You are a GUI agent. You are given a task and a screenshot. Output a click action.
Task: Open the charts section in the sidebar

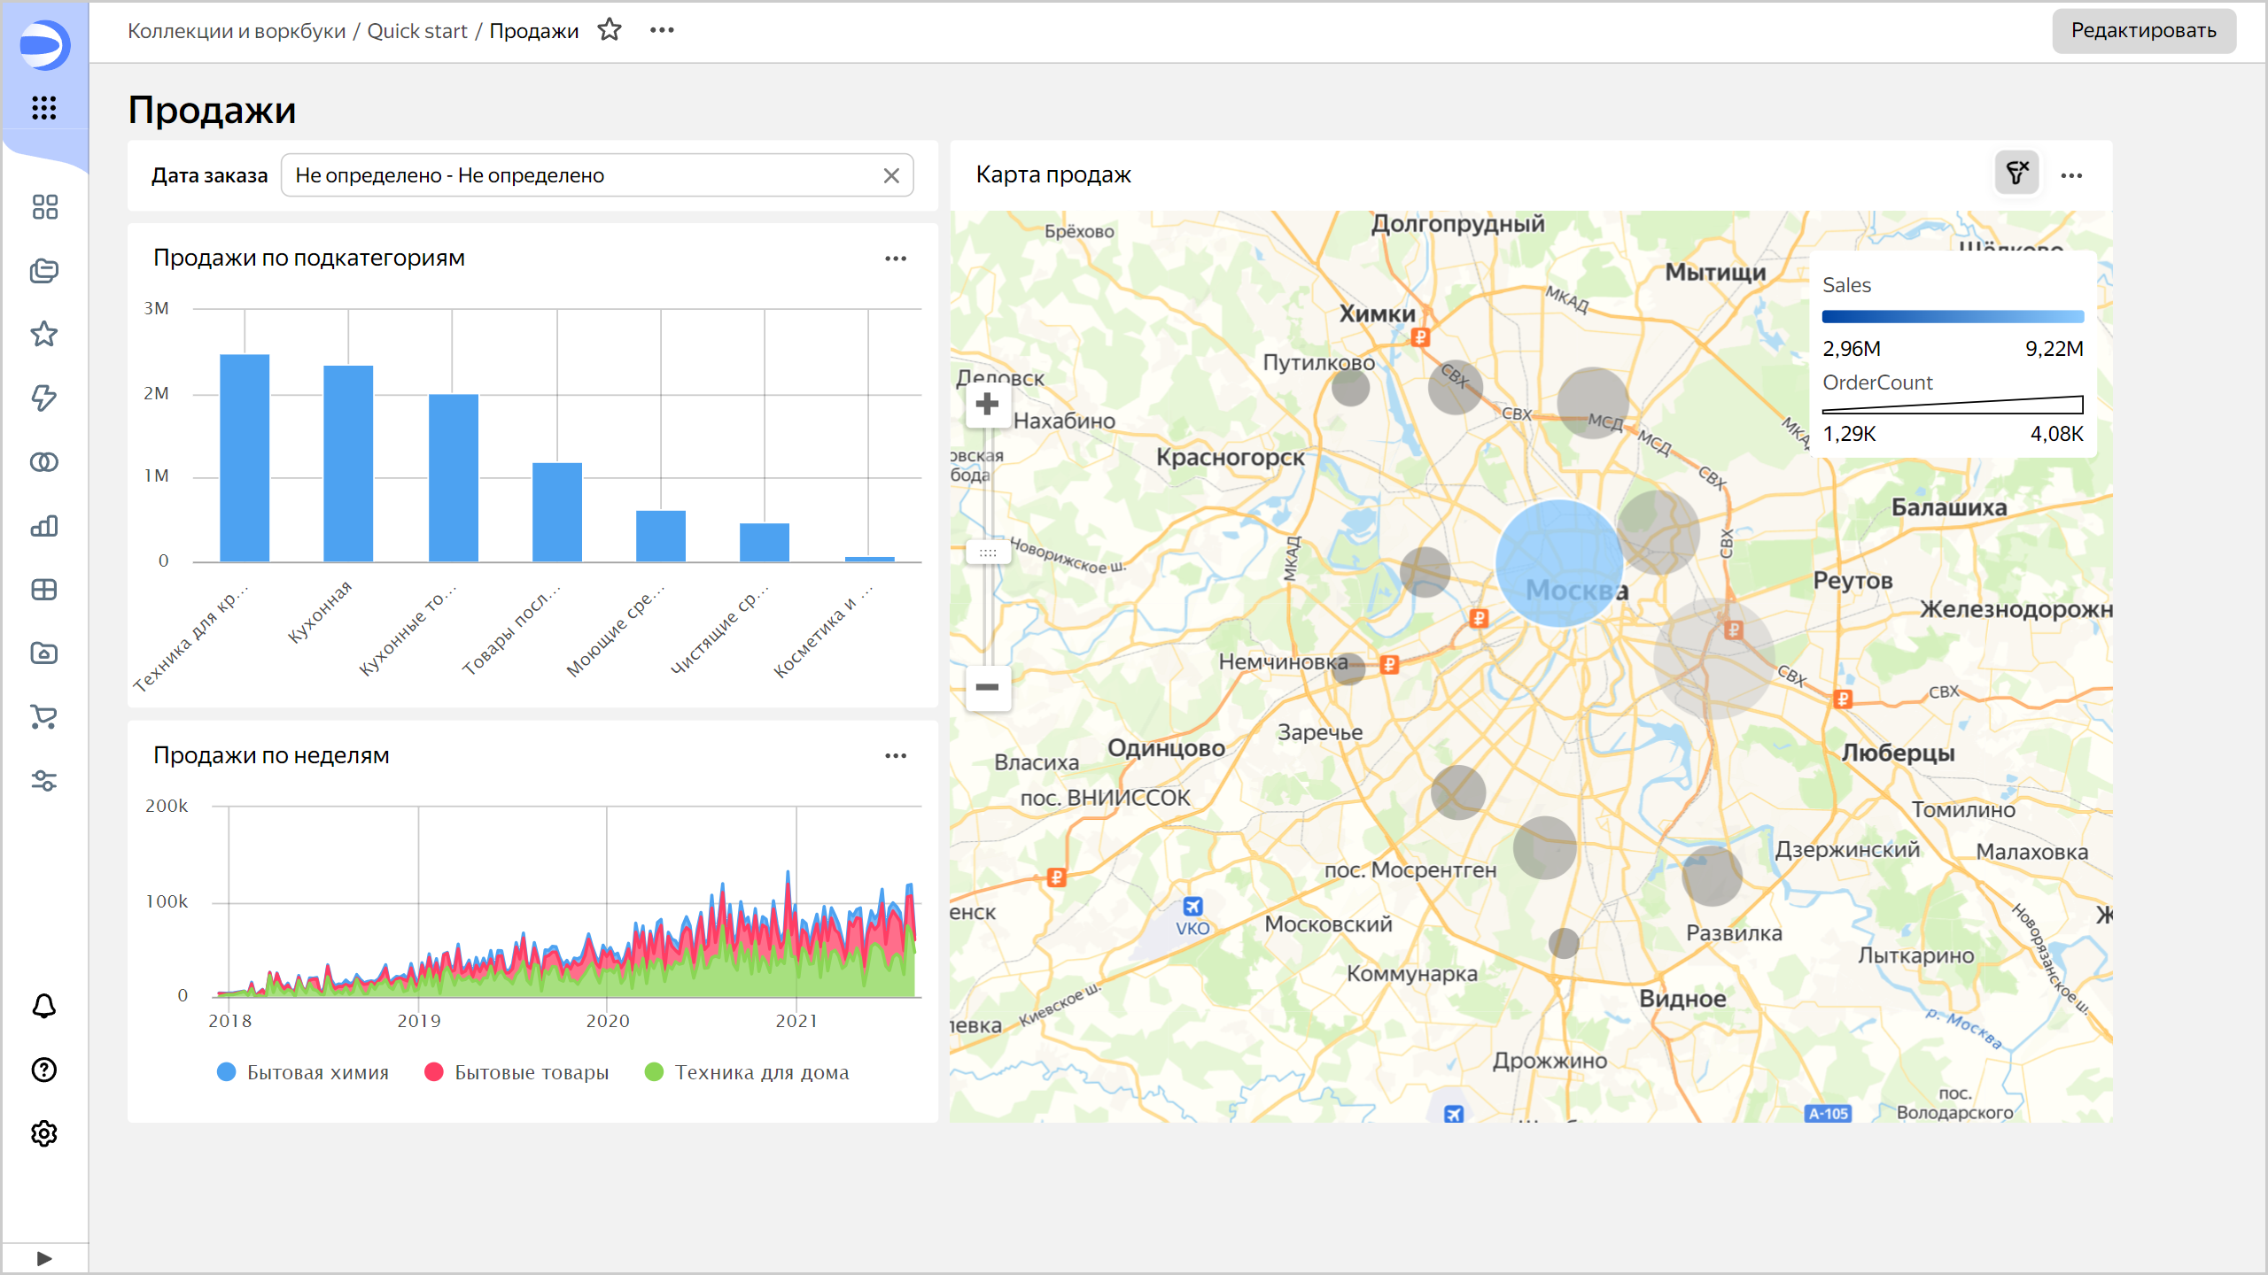click(43, 526)
